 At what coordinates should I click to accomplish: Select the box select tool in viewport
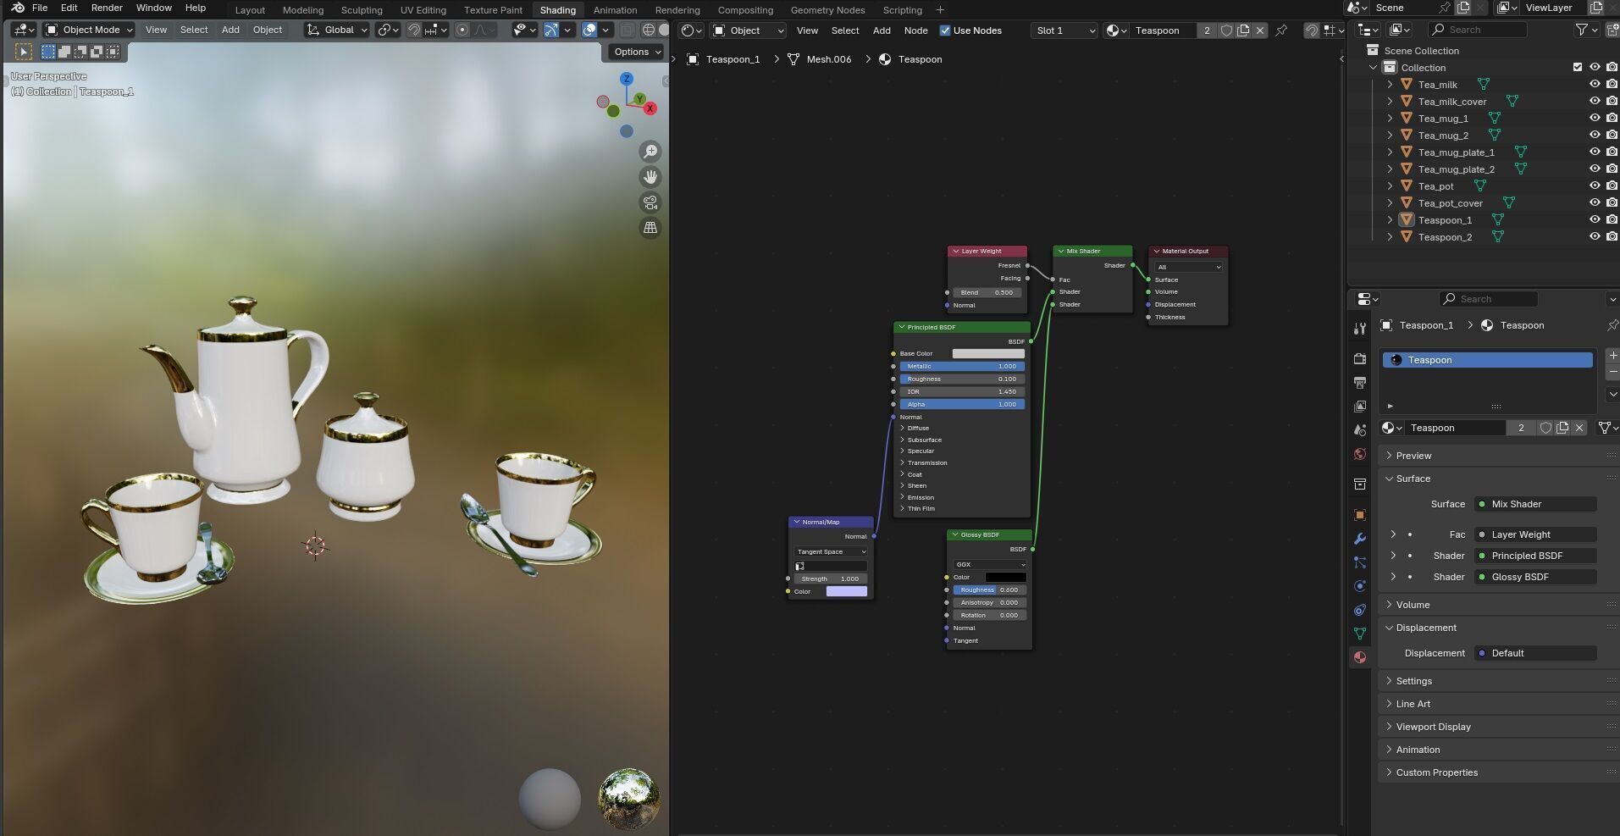coord(48,52)
